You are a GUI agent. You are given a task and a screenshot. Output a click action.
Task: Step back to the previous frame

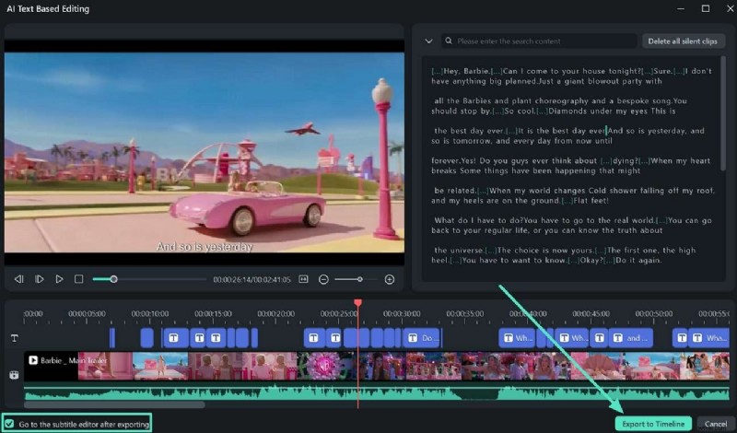point(18,279)
